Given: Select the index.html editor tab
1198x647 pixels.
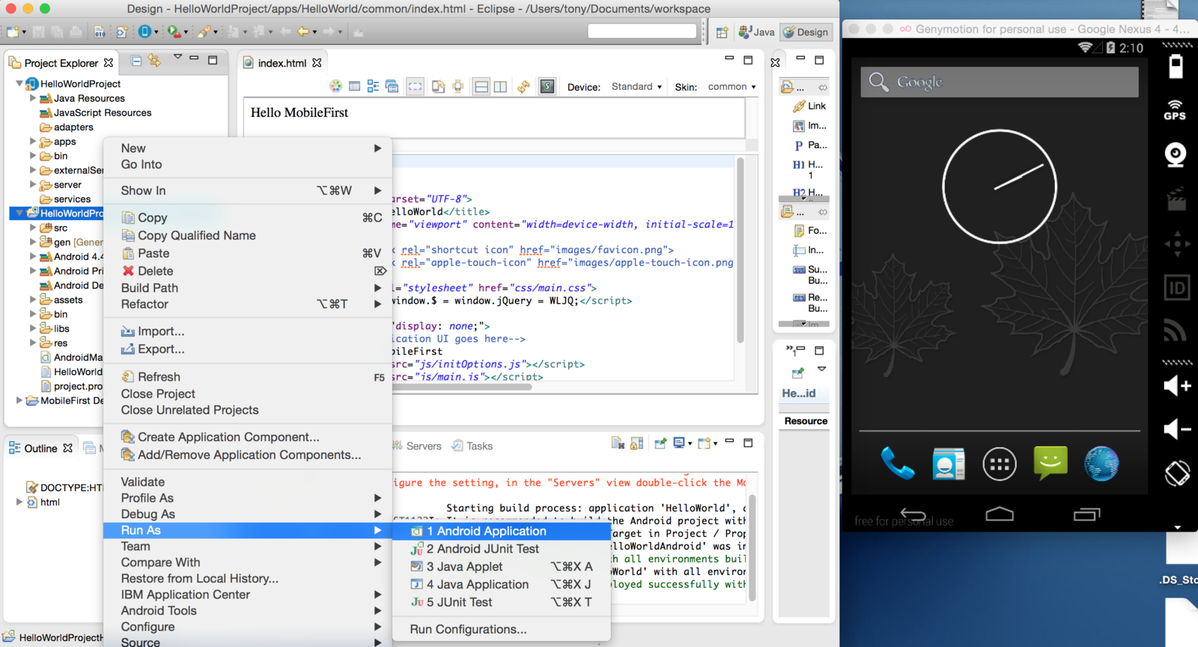Looking at the screenshot, I should [282, 63].
